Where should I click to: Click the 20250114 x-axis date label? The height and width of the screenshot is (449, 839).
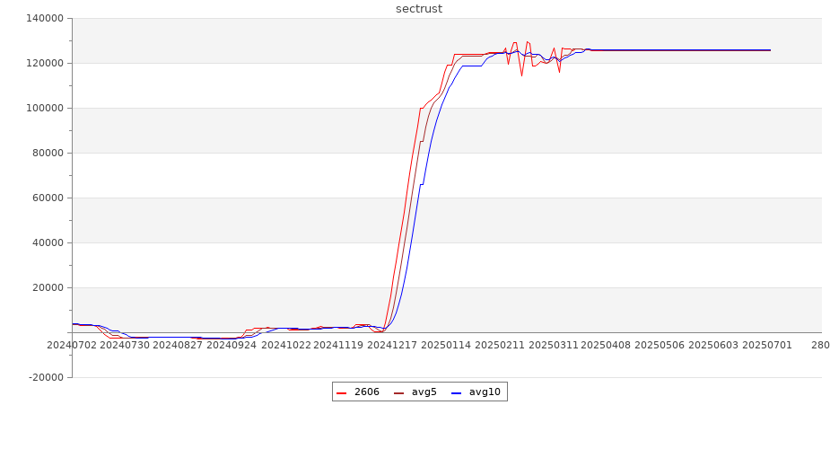point(446,345)
